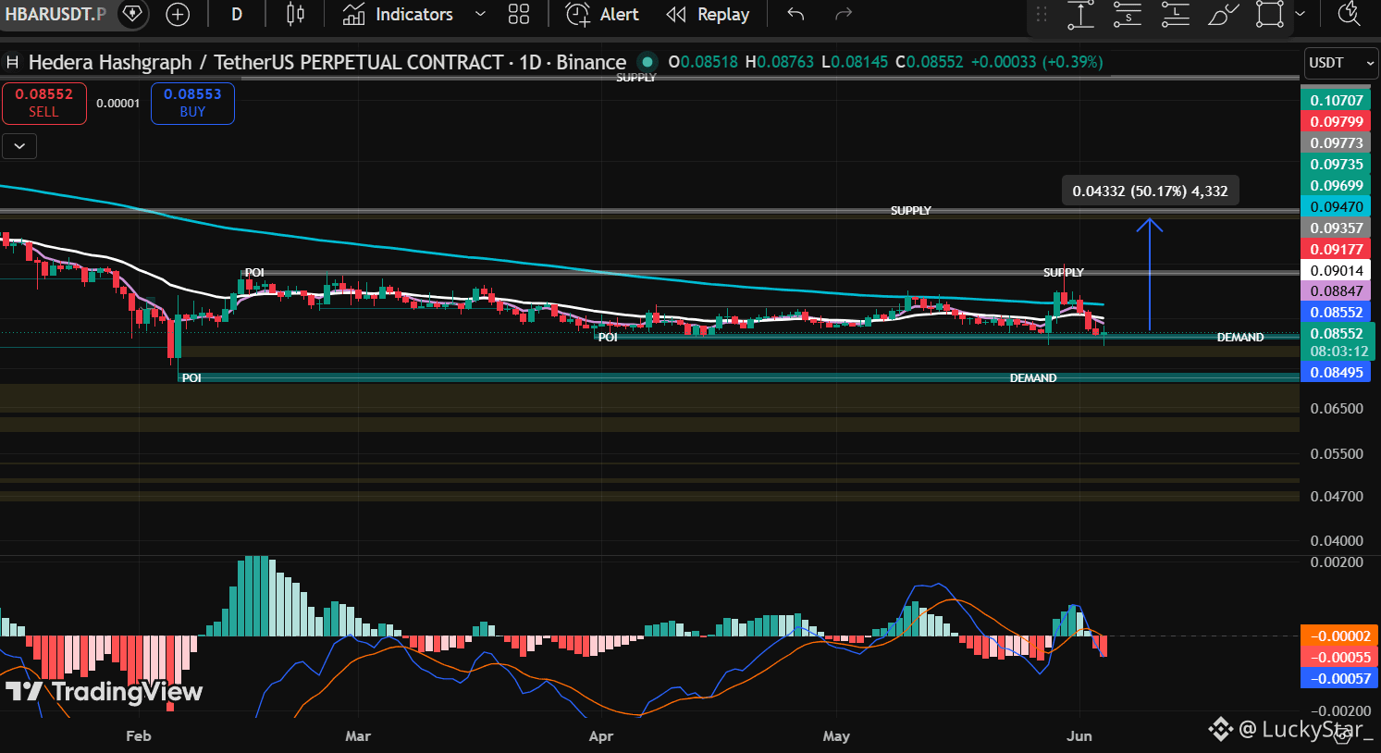Click the 0.04700 price scale value
1381x753 pixels.
(x=1337, y=496)
